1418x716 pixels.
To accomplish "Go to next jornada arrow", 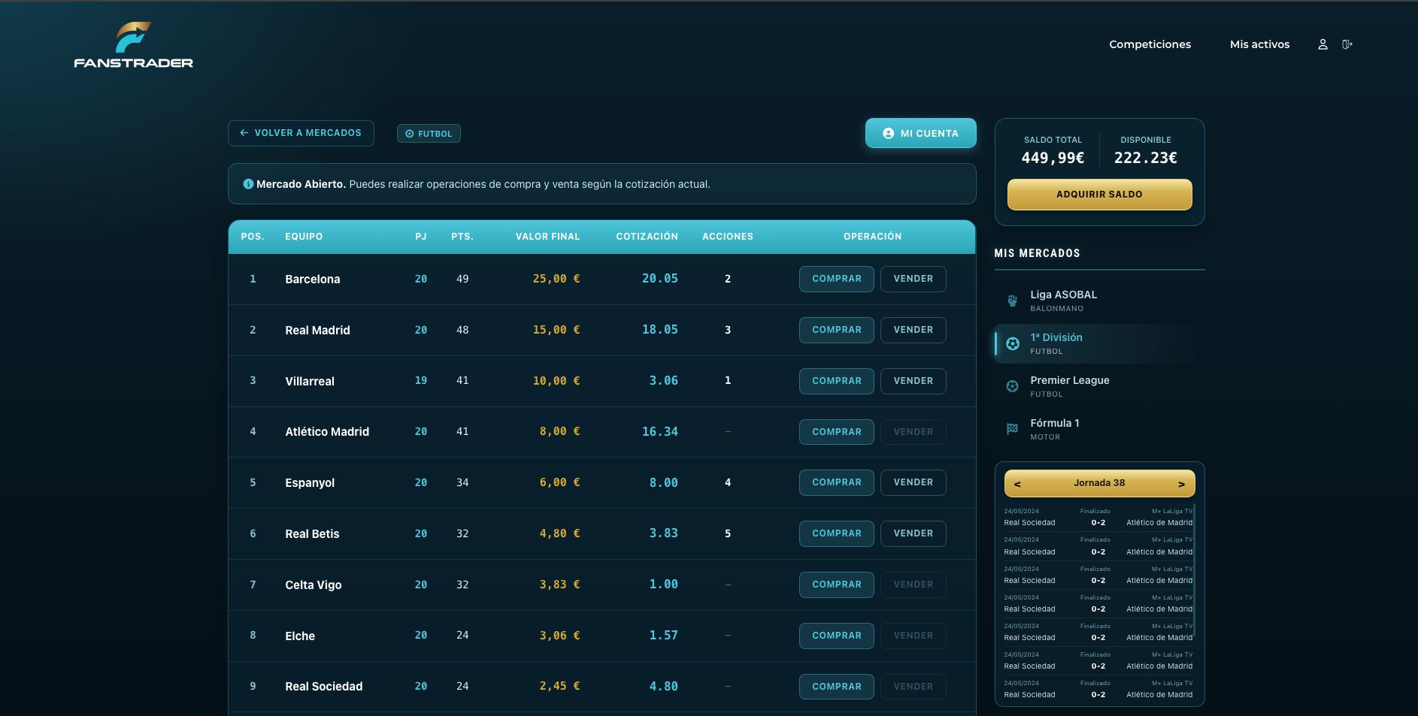I will [x=1181, y=484].
